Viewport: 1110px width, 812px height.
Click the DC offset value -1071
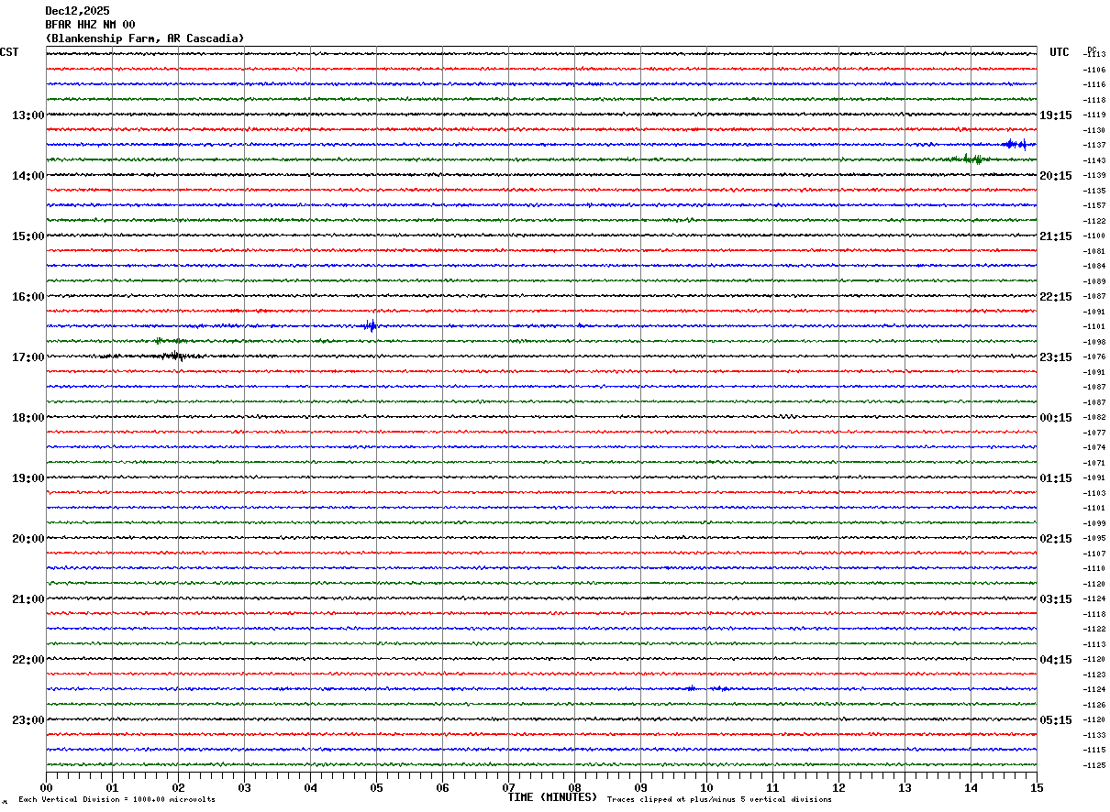(x=1094, y=463)
